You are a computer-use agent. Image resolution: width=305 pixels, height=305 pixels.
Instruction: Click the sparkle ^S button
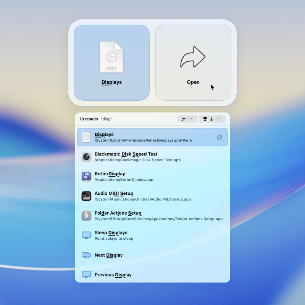[187, 119]
